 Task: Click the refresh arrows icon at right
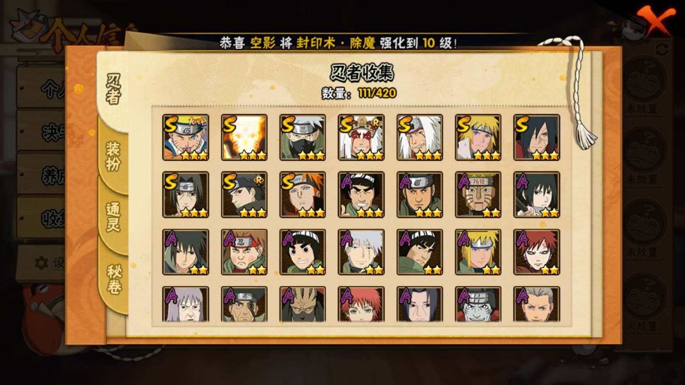click(662, 49)
